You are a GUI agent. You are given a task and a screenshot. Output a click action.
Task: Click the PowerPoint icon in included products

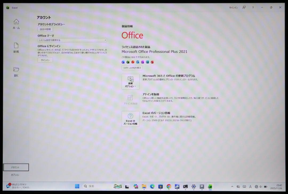coord(133,62)
